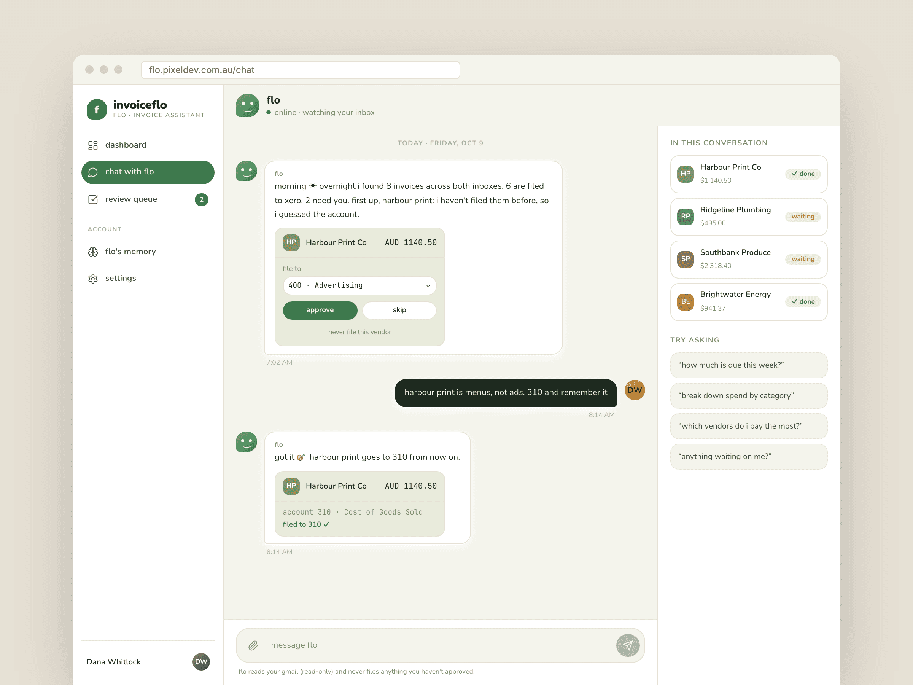
Task: Click the chat bubble icon in sidebar
Action: pos(93,172)
